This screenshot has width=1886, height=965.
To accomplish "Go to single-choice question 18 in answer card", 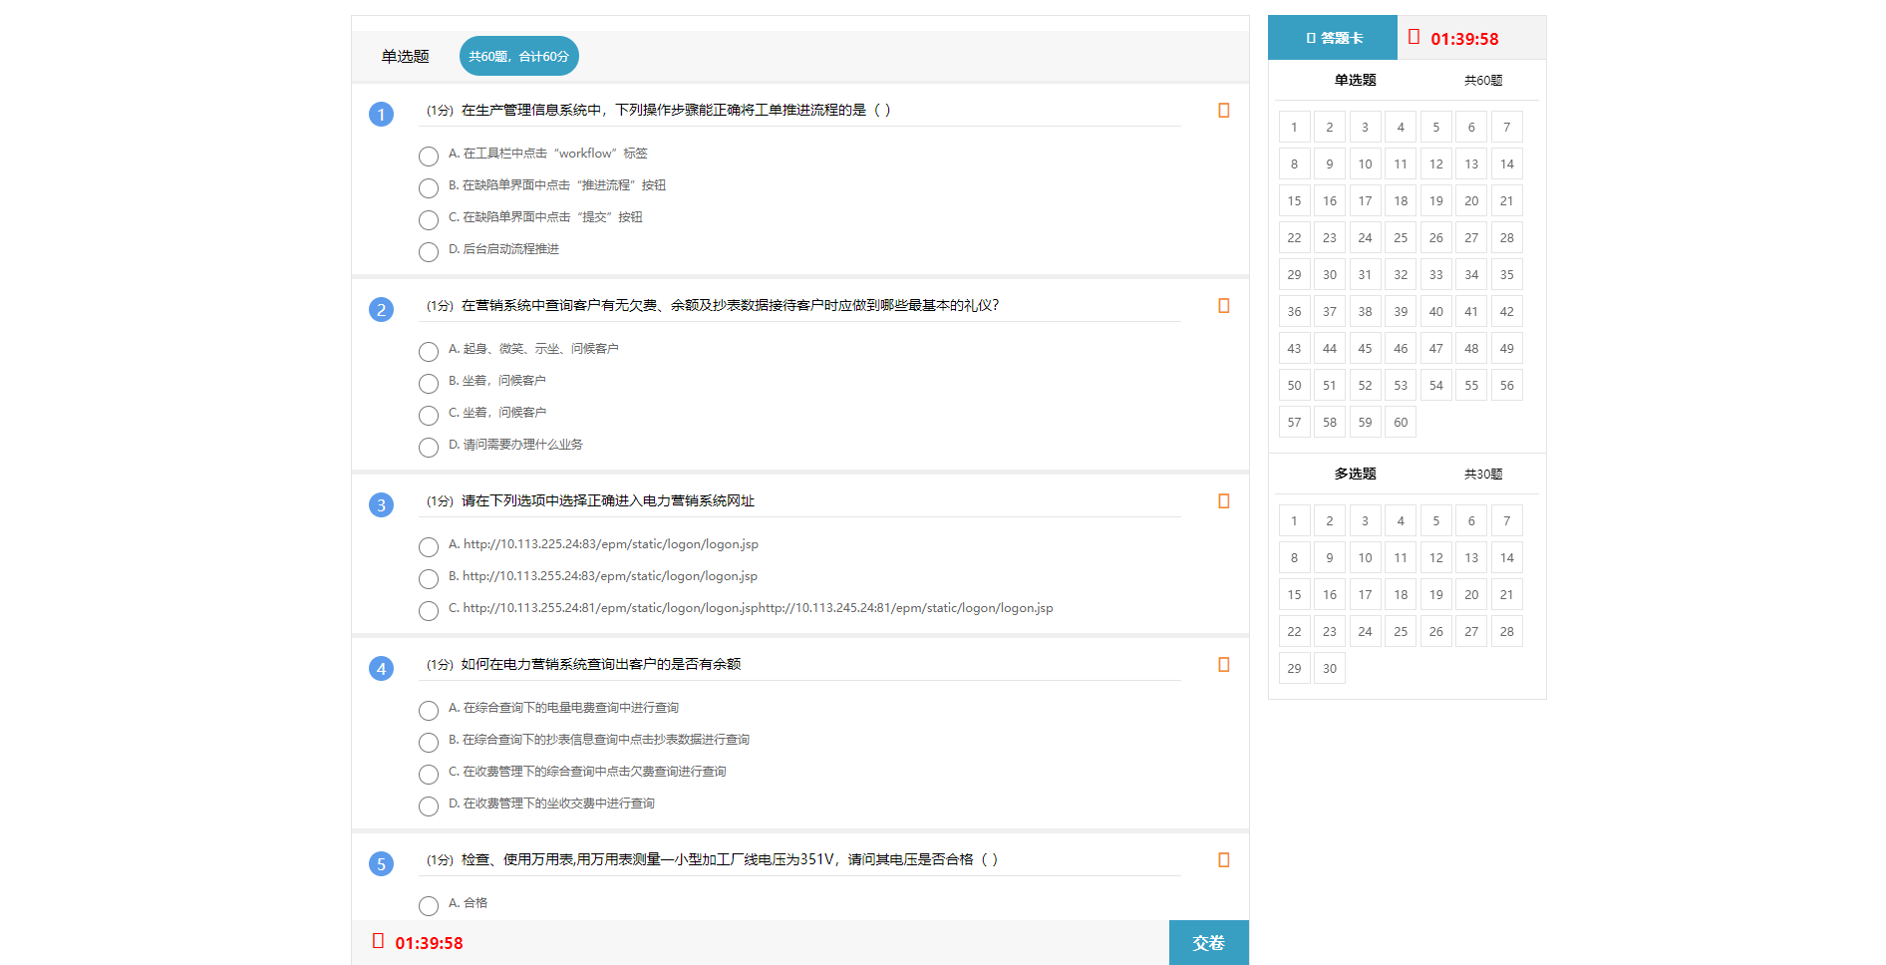I will (1401, 200).
